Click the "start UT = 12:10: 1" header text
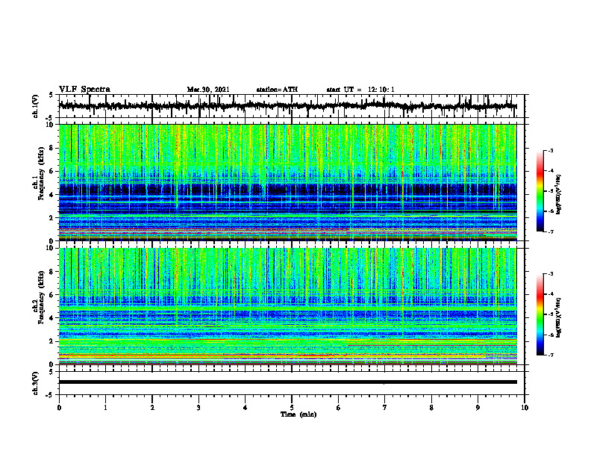The height and width of the screenshot is (457, 591). point(360,90)
